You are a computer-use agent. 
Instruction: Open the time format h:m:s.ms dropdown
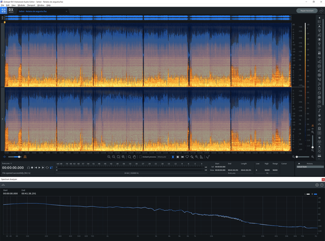(7, 163)
